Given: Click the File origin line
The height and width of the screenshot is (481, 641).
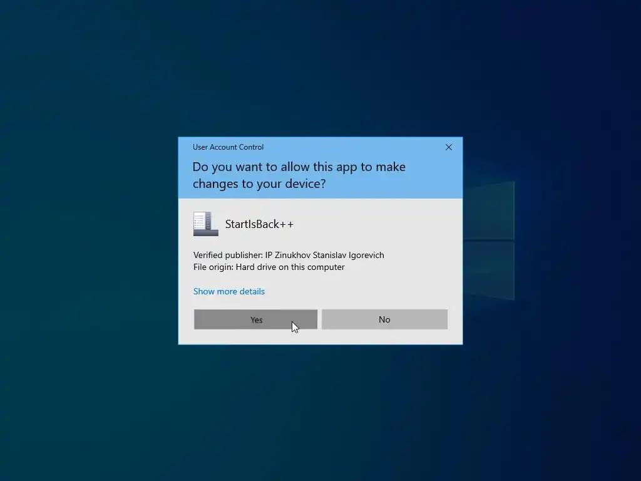Looking at the screenshot, I should (x=269, y=267).
